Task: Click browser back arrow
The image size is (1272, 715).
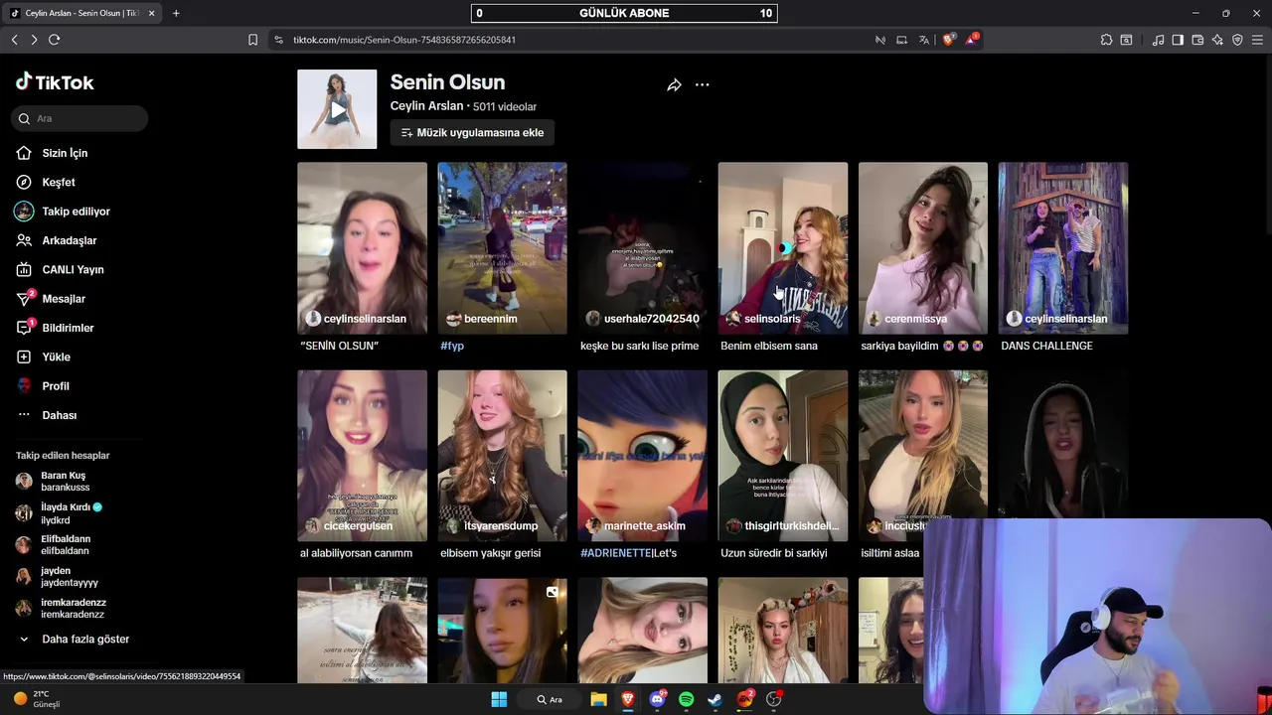Action: [x=14, y=40]
